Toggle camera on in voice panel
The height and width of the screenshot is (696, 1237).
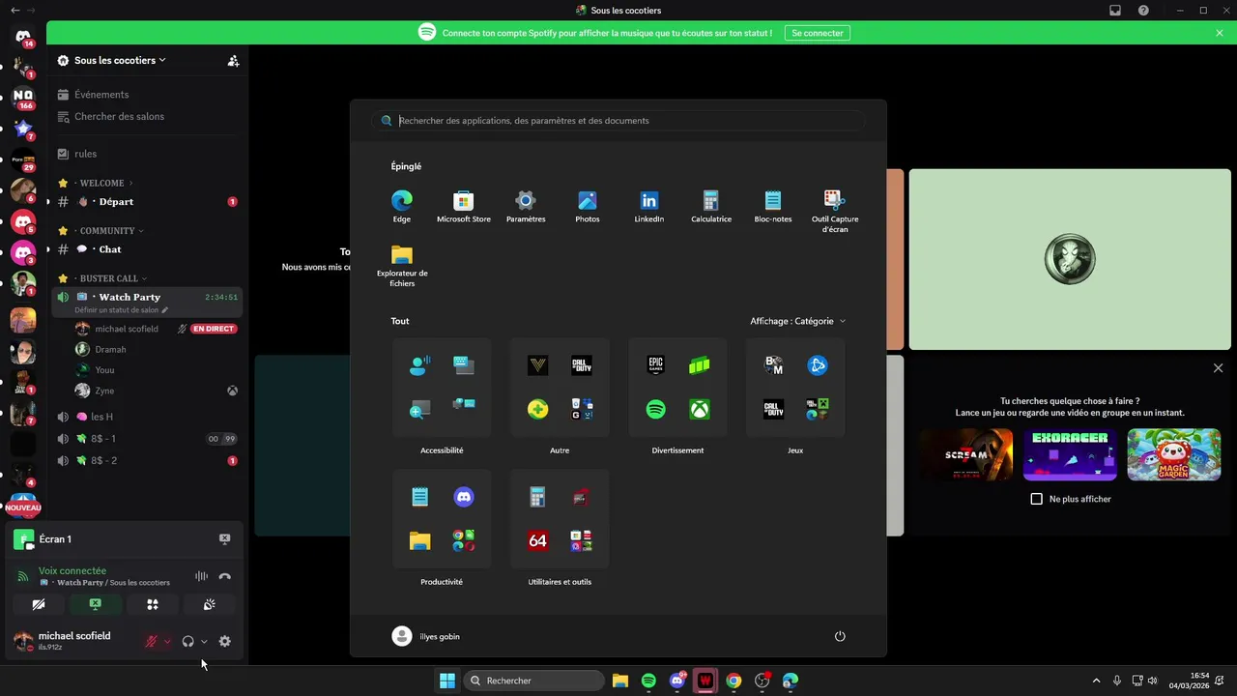coord(39,604)
